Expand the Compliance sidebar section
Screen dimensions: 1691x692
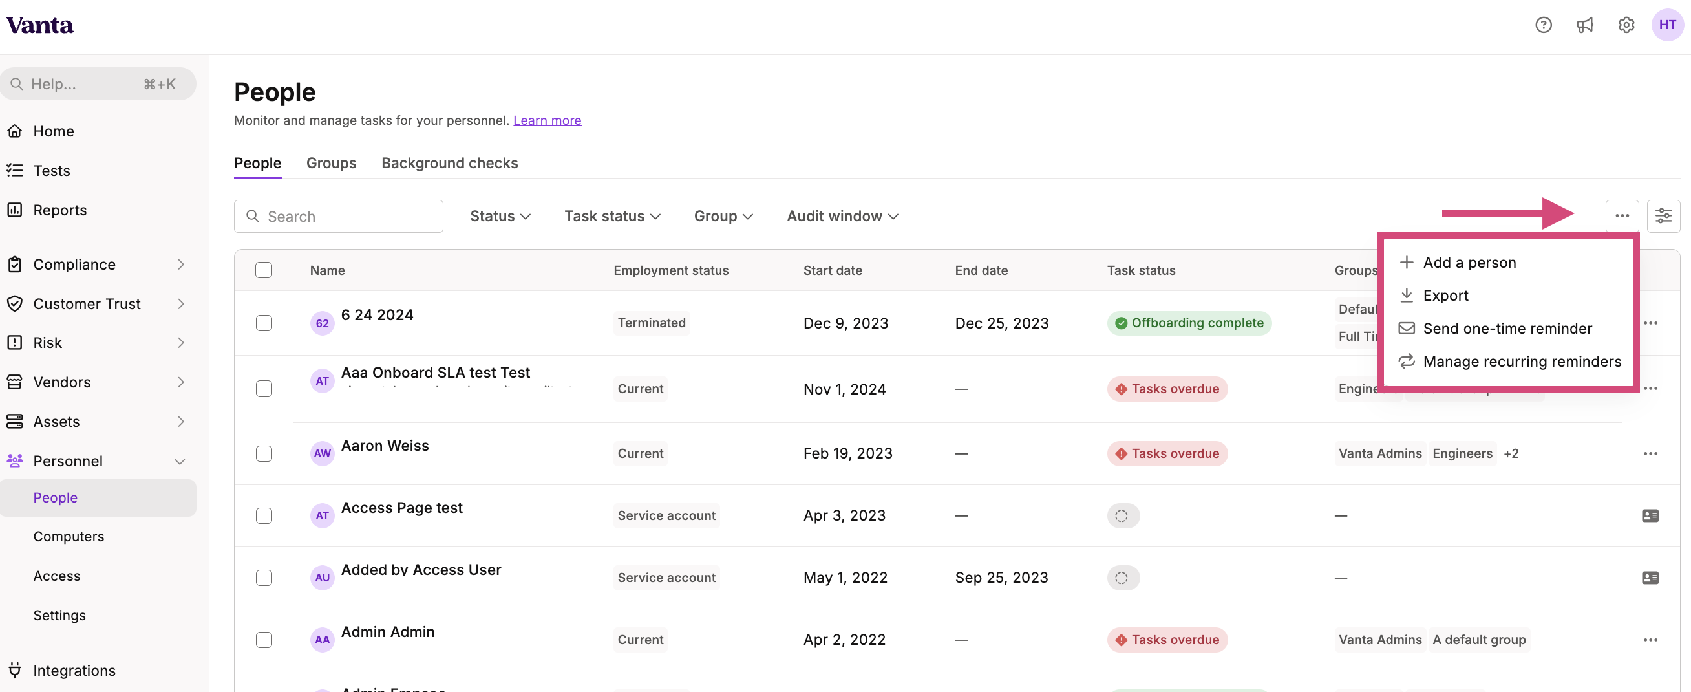click(98, 265)
